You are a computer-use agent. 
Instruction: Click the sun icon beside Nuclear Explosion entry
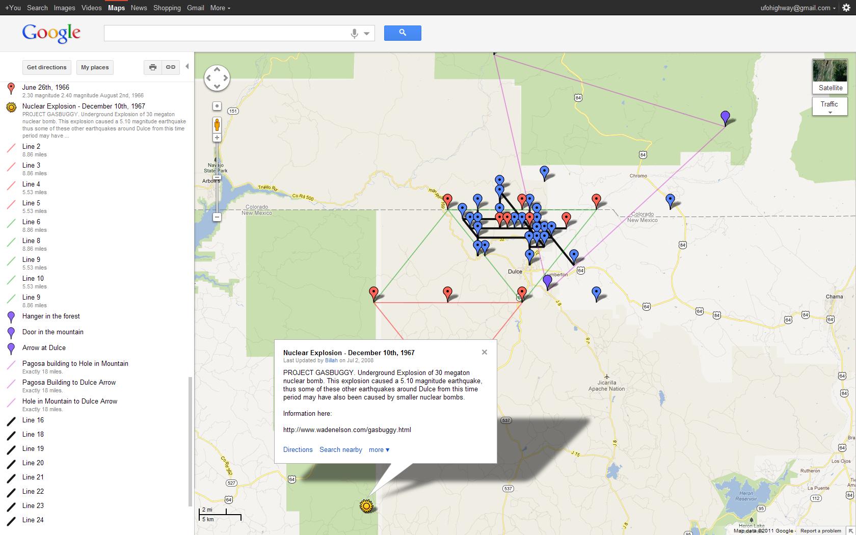click(11, 108)
